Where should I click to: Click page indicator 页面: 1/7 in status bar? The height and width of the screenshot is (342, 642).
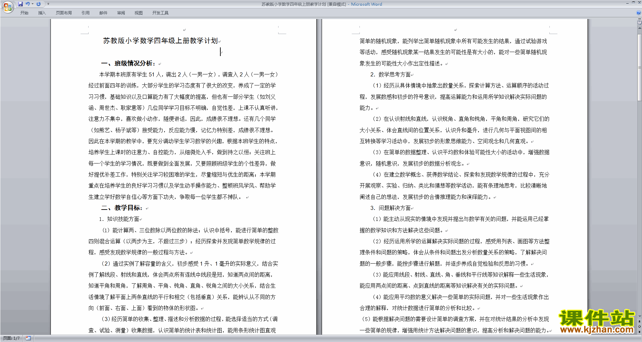[11, 338]
